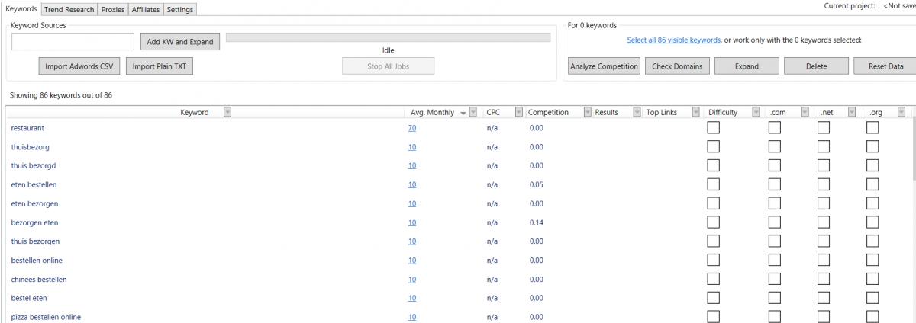Select the chinees bestellen keyword

coord(39,279)
